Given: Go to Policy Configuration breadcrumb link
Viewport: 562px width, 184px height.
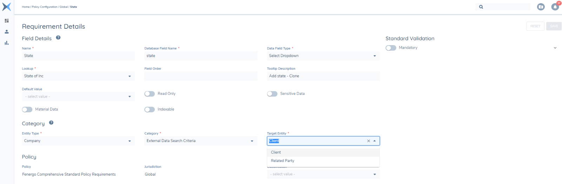Looking at the screenshot, I should coord(45,7).
